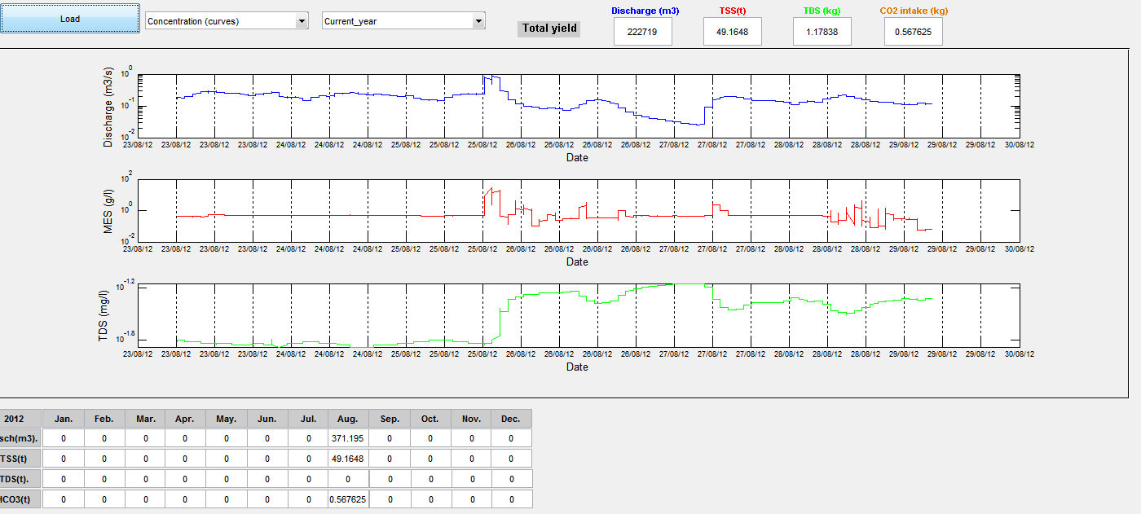1141x514 pixels.
Task: Click the Aug. column header
Action: click(x=348, y=419)
